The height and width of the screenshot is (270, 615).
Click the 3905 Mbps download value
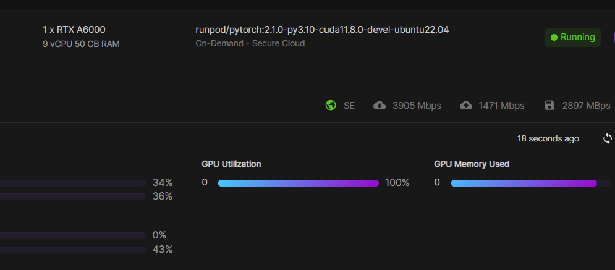pos(417,106)
